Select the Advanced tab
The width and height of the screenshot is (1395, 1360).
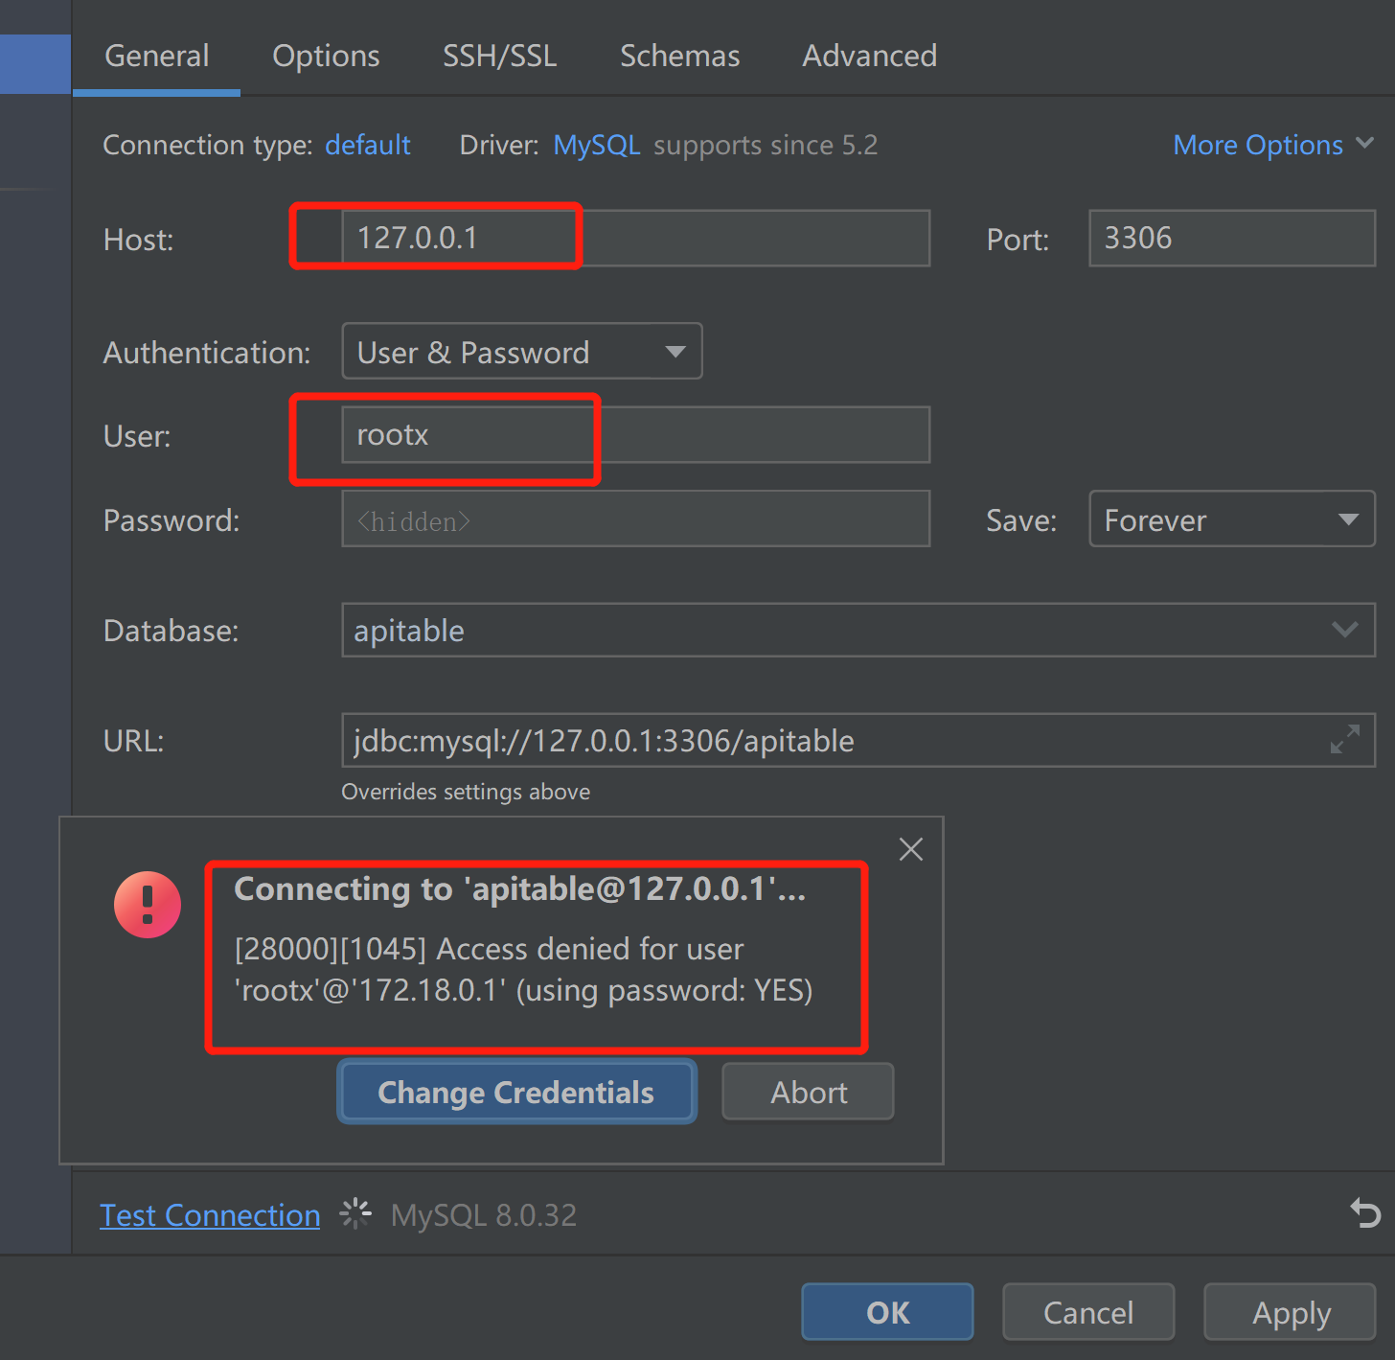868,56
